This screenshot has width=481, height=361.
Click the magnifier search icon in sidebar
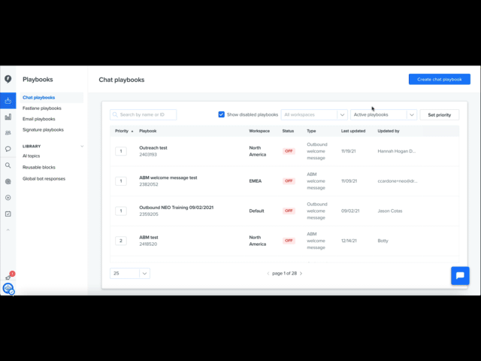8,165
